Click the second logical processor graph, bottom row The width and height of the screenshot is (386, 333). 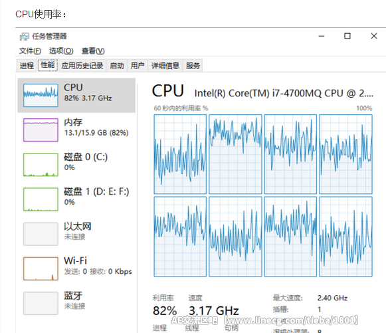pyautogui.click(x=235, y=237)
